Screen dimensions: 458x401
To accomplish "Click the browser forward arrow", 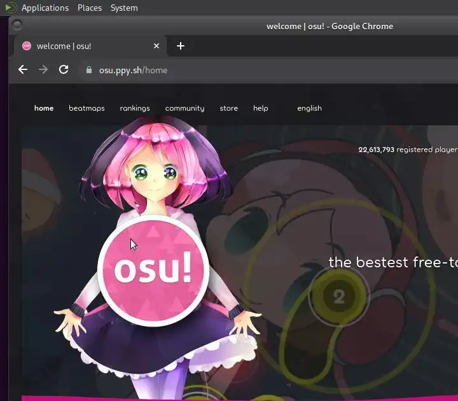I will point(43,70).
